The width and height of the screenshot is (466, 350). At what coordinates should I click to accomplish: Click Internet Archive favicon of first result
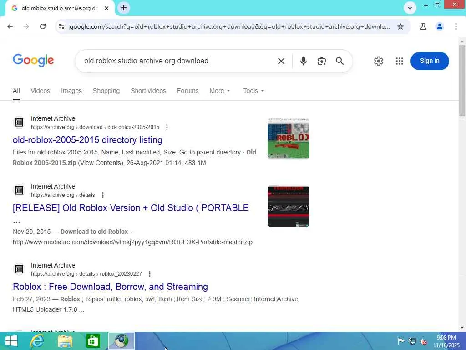tap(19, 122)
